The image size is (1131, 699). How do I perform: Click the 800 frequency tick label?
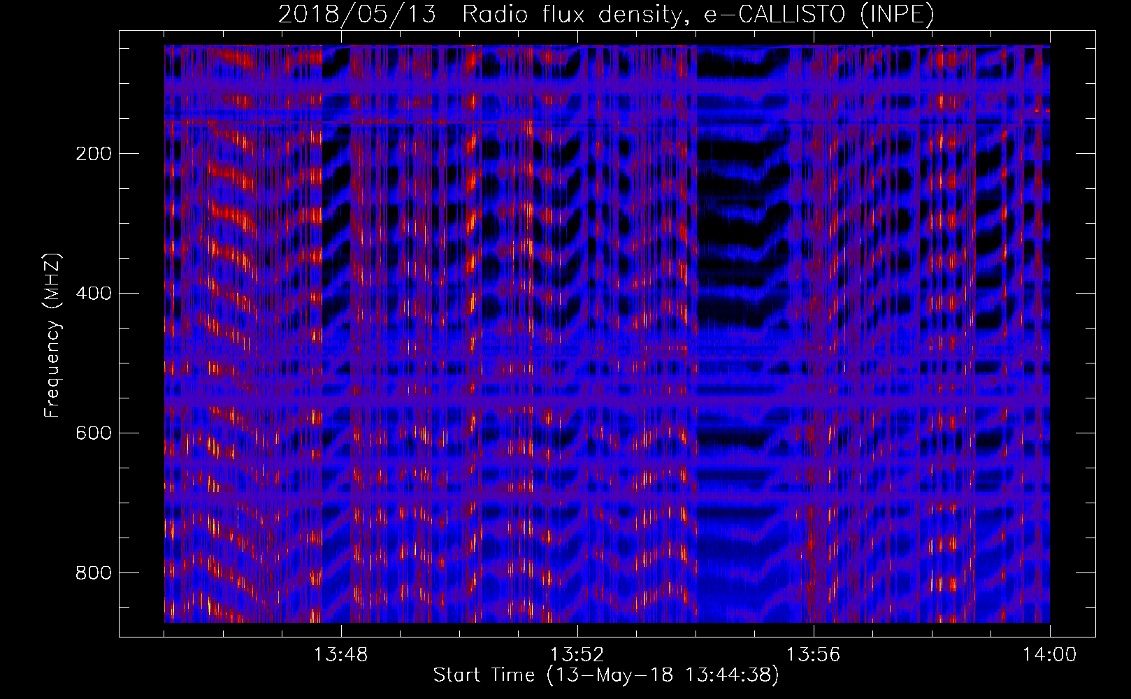[93, 573]
